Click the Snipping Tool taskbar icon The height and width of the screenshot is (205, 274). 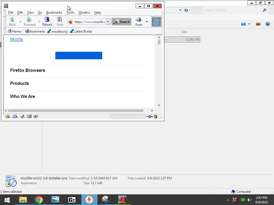tap(106, 200)
